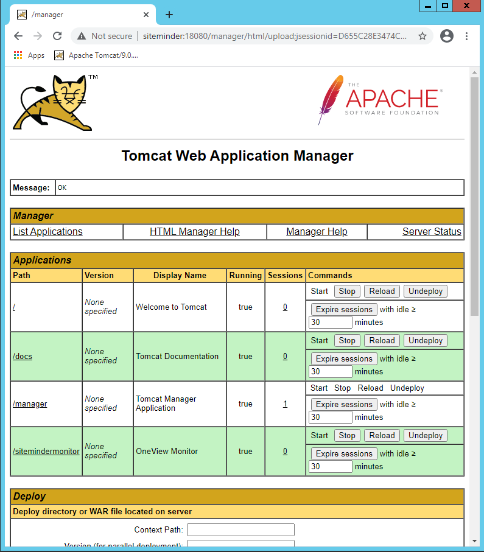This screenshot has width=484, height=552.
Task: Click the Context Path input field
Action: [240, 530]
